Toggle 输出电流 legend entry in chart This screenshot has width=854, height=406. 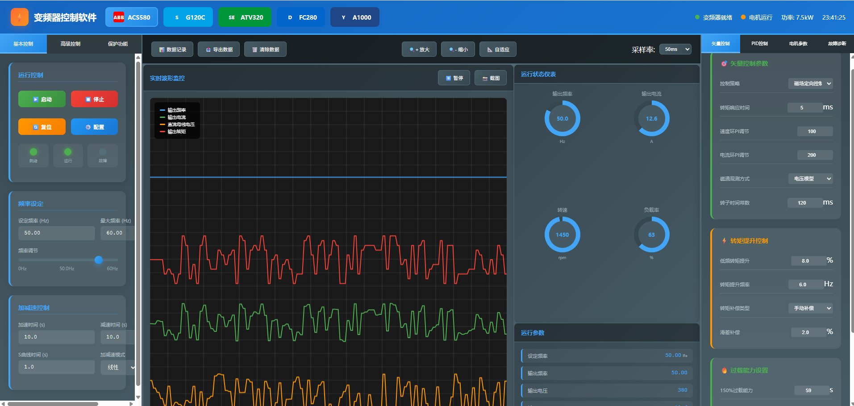point(173,117)
